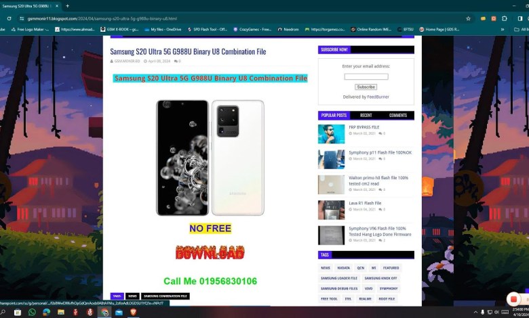Select SAMSUNG KNOX OFF tag

380,278
